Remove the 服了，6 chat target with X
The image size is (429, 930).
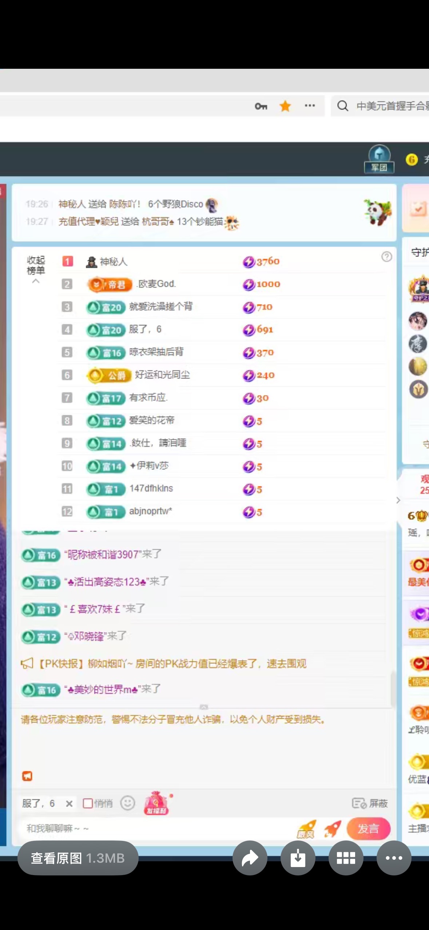click(x=69, y=804)
